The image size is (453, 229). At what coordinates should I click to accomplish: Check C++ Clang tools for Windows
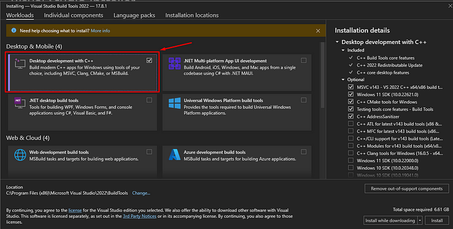[x=351, y=153]
